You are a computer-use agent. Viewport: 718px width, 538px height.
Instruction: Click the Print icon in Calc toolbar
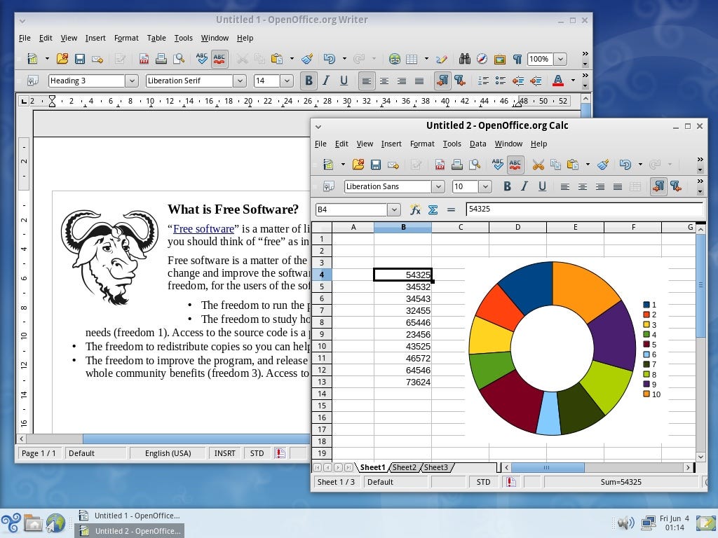click(456, 164)
